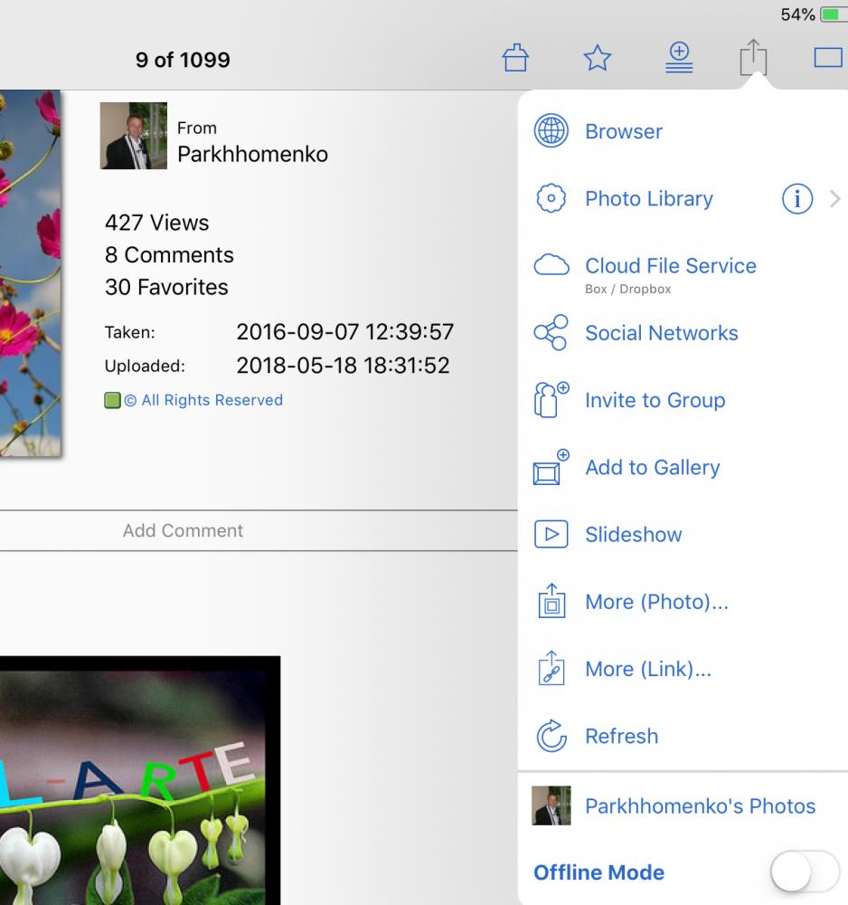
Task: Tap the battery indicator in status bar
Action: [x=834, y=14]
